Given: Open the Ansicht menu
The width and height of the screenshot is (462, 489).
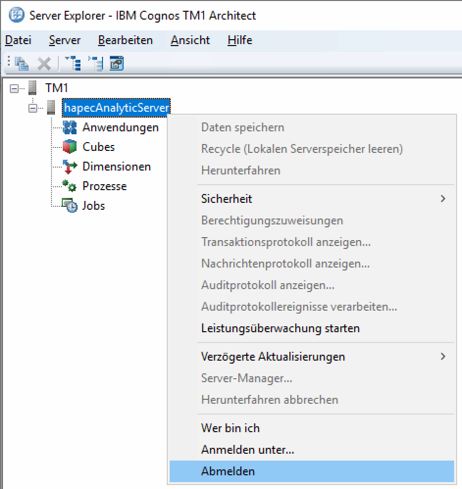Looking at the screenshot, I should (x=190, y=40).
